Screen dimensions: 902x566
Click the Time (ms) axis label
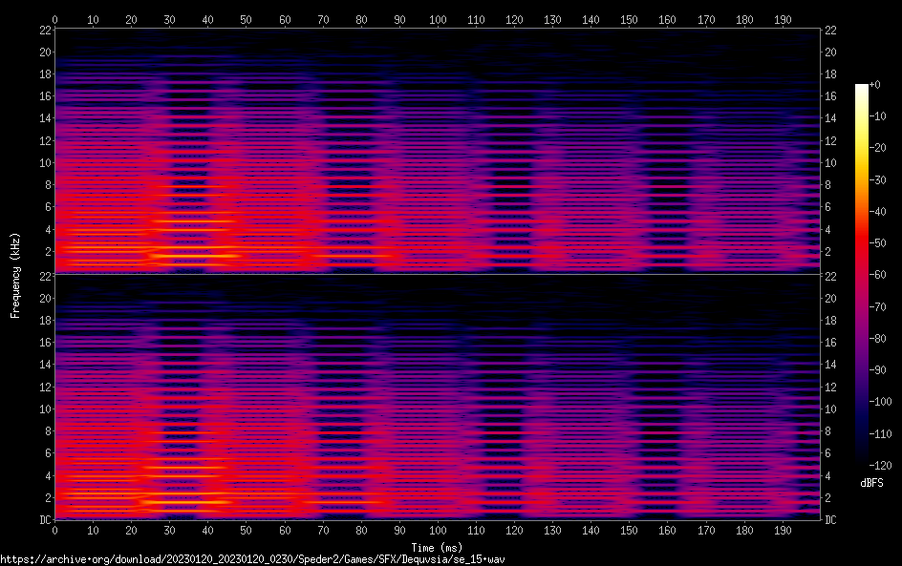coord(437,547)
